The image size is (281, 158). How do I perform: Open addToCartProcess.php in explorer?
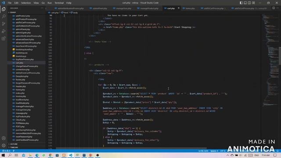point(25,22)
